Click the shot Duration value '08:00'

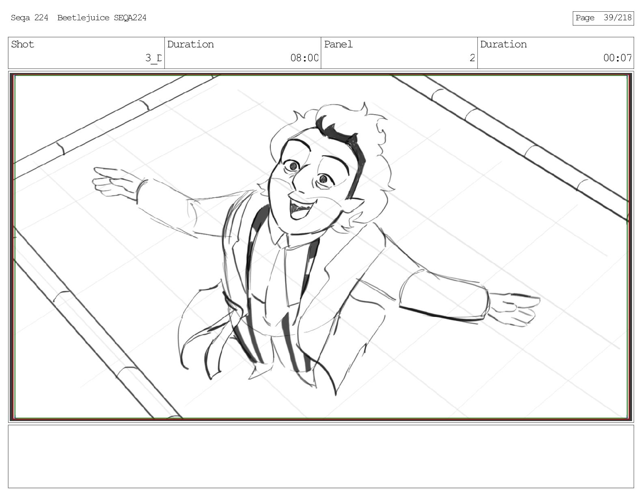click(304, 58)
